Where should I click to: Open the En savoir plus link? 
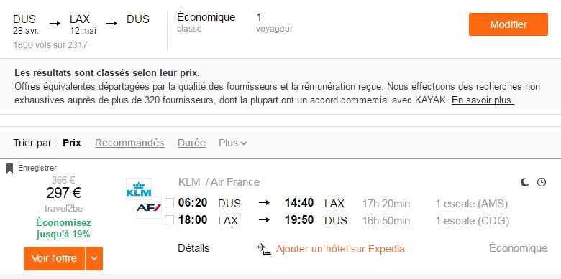pos(483,100)
